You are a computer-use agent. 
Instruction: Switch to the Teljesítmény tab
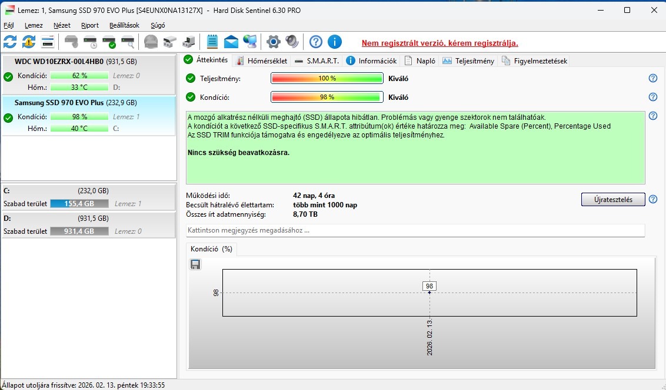[x=468, y=61]
